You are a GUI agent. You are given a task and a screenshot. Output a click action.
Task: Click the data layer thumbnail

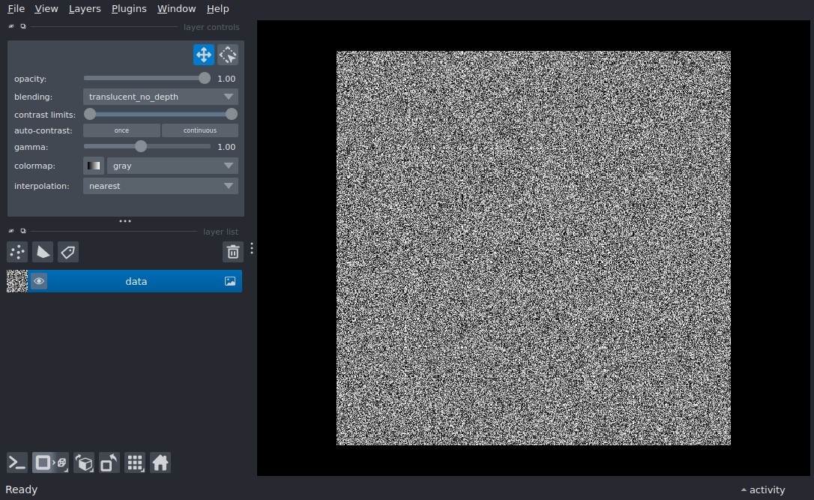(17, 281)
